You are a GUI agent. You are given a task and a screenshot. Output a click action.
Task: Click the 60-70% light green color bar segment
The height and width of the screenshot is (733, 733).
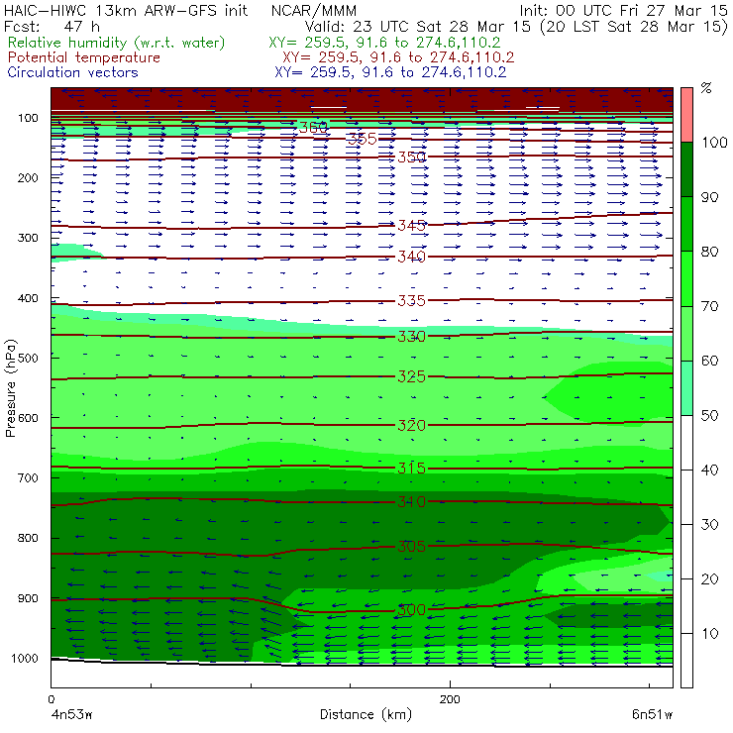pyautogui.click(x=686, y=333)
